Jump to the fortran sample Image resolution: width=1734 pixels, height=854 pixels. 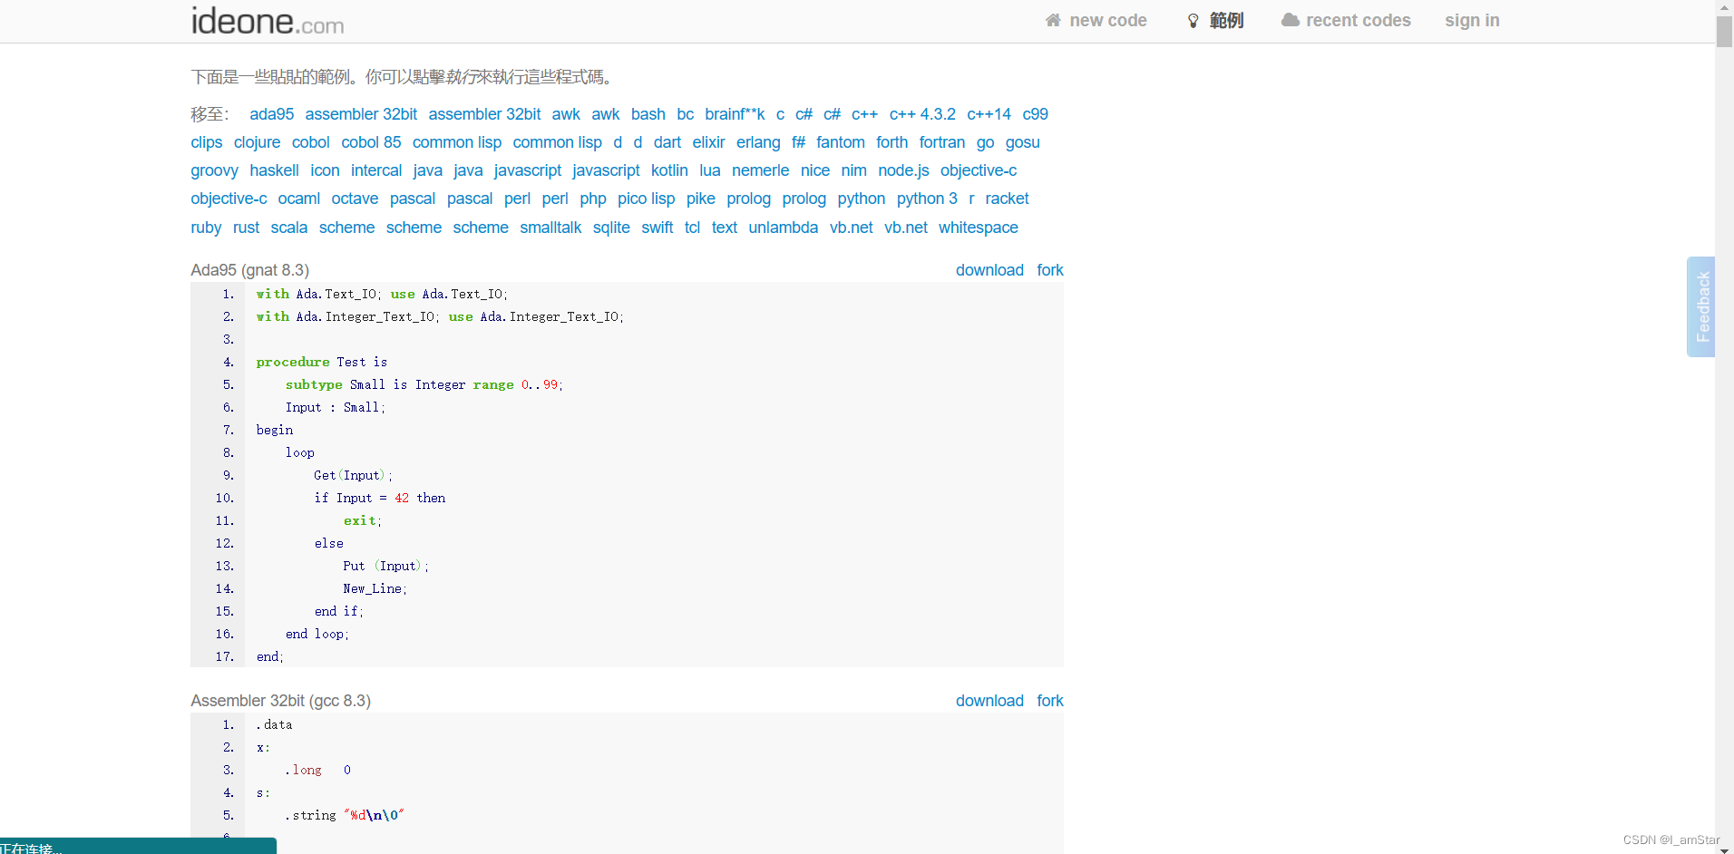point(941,142)
